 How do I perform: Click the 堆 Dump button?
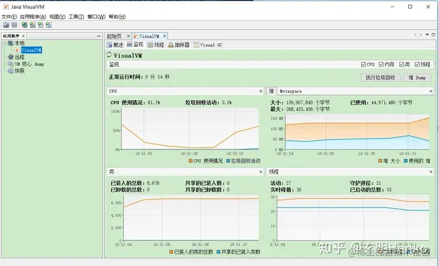tap(417, 77)
